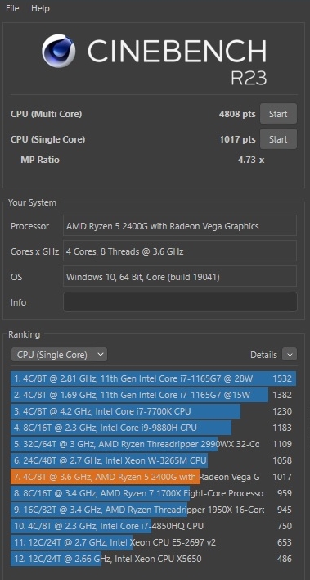Select the Ryzen 7 1700X ranking entry
The width and height of the screenshot is (310, 580).
click(153, 493)
